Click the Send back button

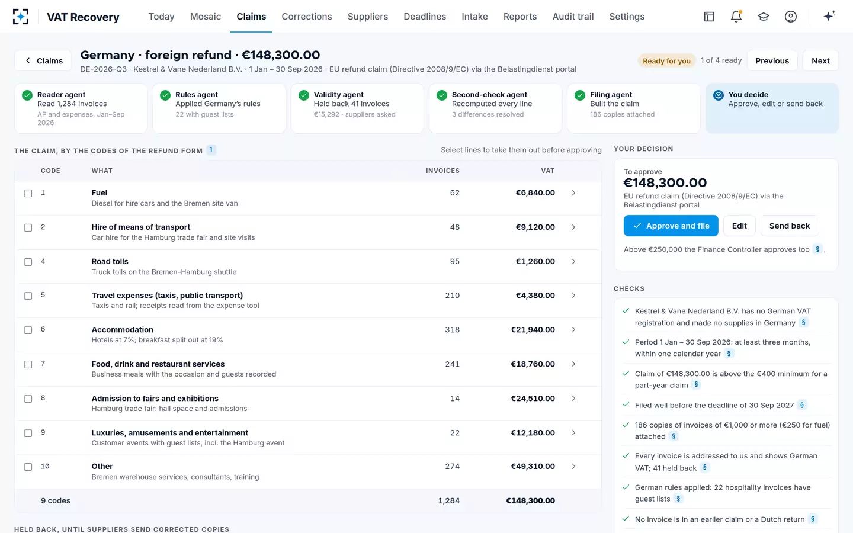[x=790, y=226]
